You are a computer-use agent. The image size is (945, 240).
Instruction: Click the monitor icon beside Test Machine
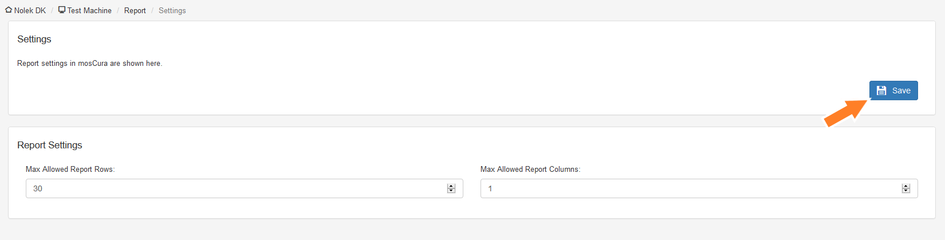click(x=62, y=10)
